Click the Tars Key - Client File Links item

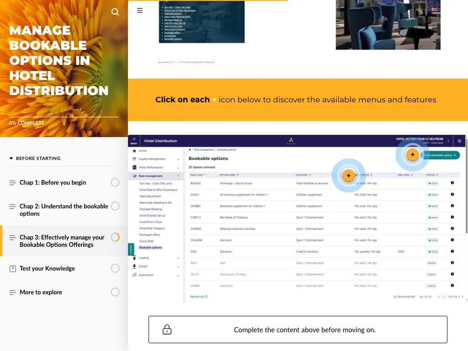[155, 184]
